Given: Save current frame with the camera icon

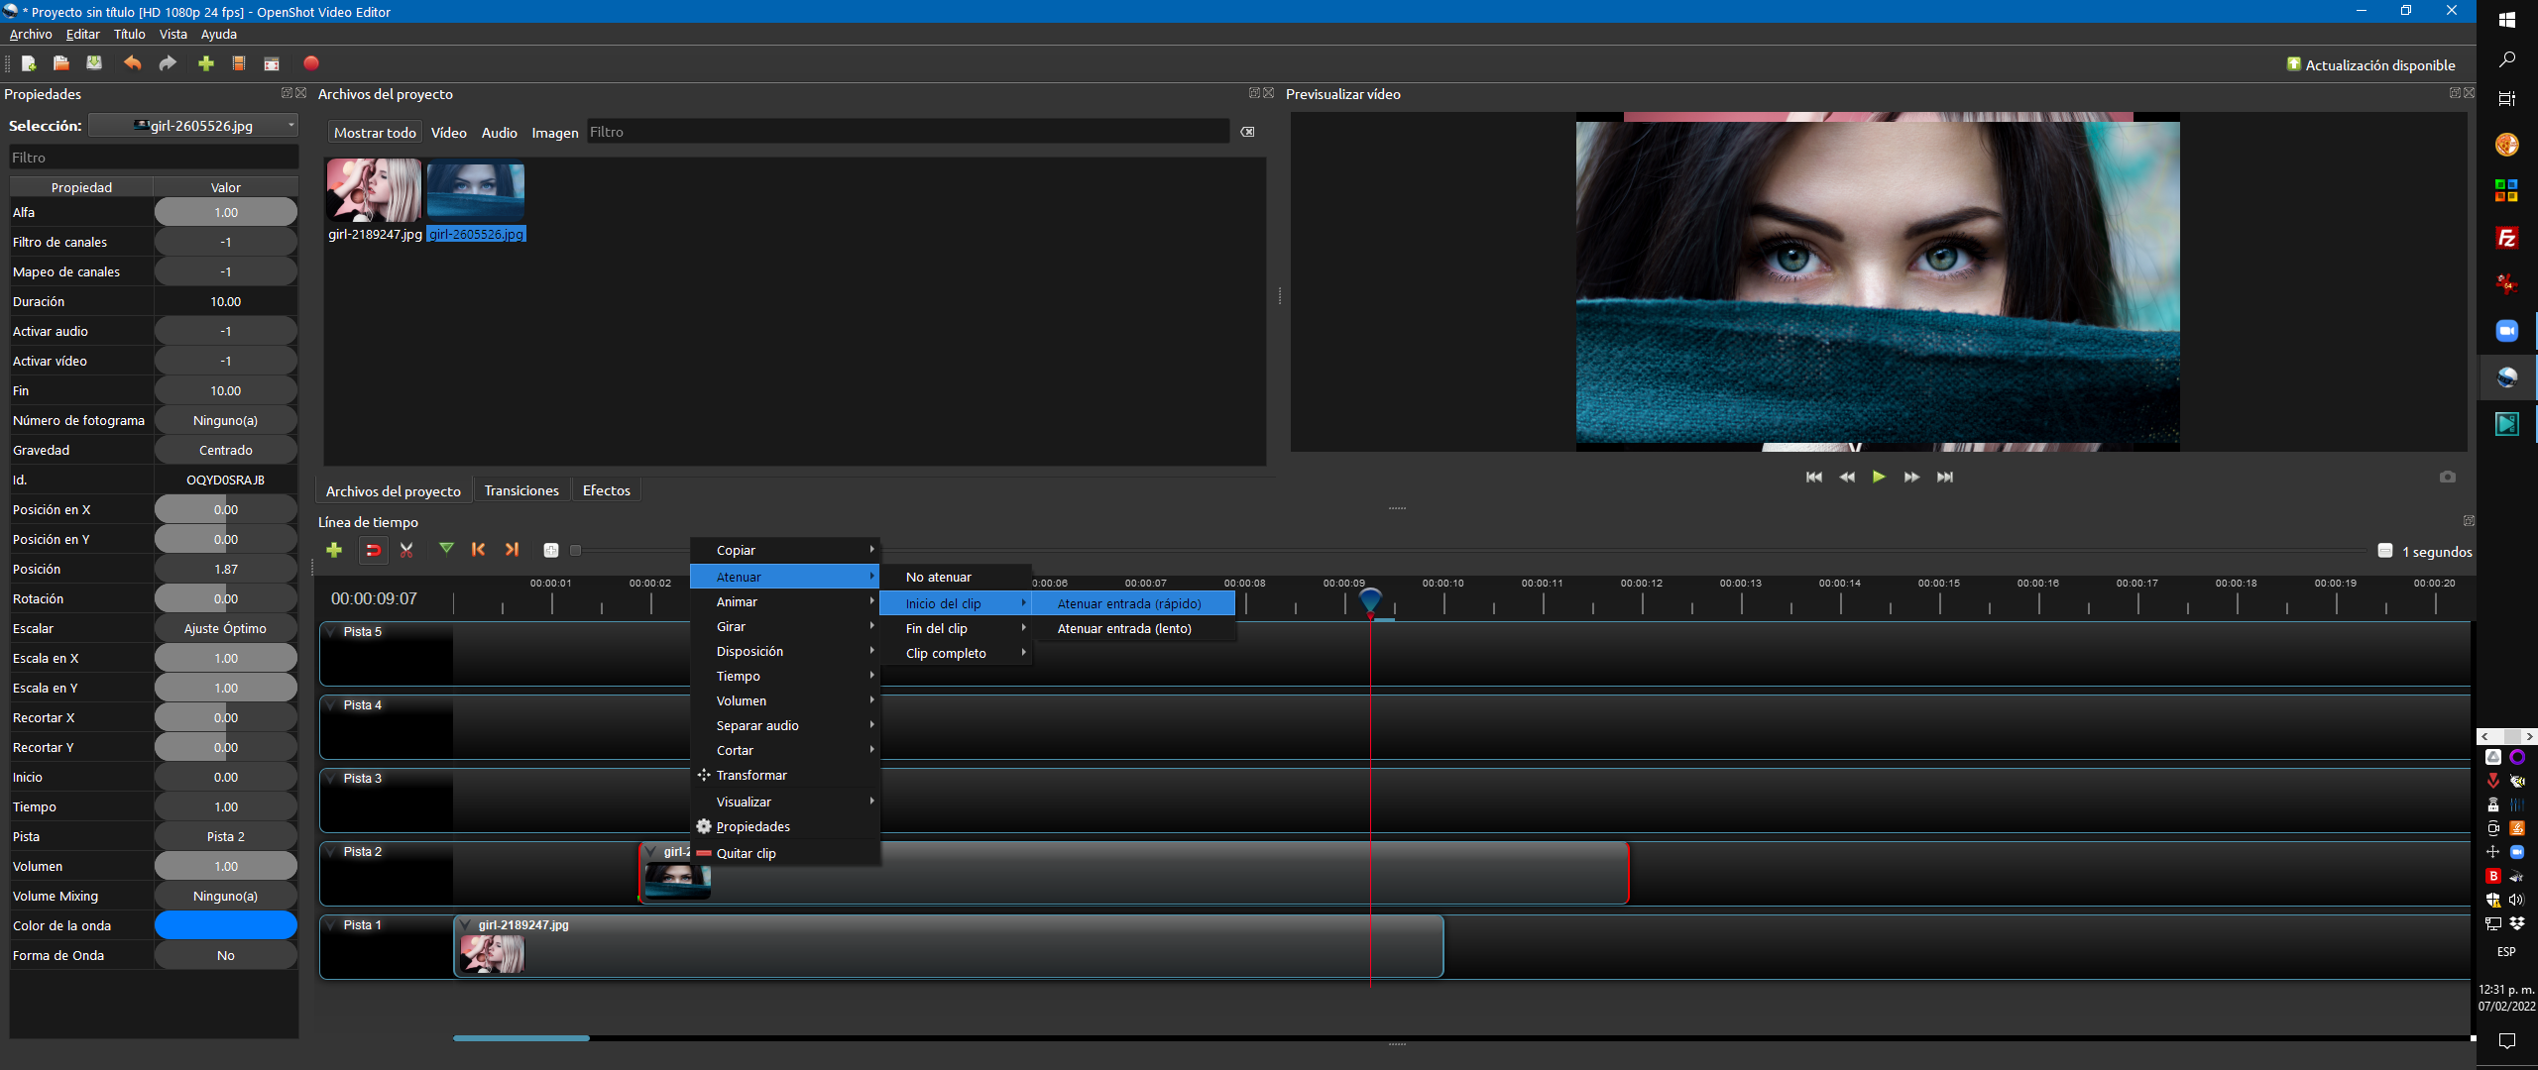Looking at the screenshot, I should pyautogui.click(x=2448, y=478).
